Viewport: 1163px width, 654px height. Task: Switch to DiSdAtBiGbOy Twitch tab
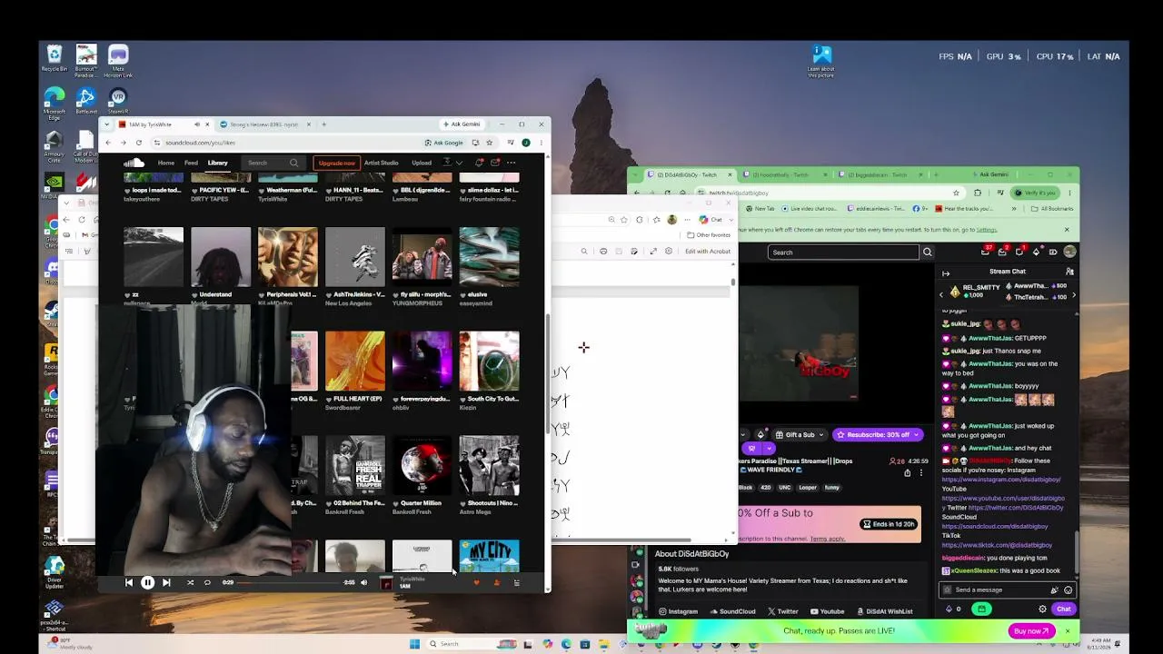point(687,174)
